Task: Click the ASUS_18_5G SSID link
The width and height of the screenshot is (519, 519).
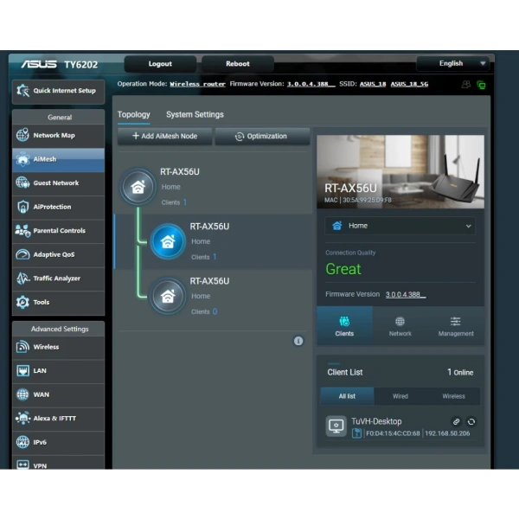Action: pos(409,84)
